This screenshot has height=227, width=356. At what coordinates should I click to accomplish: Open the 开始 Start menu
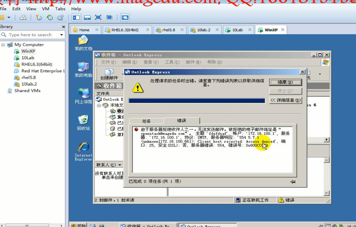pyautogui.click(x=78, y=225)
